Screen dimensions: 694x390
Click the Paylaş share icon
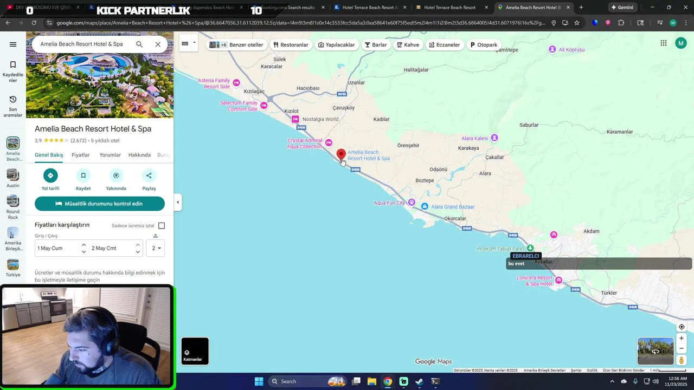(x=149, y=175)
